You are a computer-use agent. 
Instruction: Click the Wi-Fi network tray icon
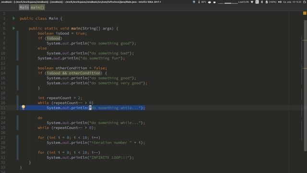252,2
